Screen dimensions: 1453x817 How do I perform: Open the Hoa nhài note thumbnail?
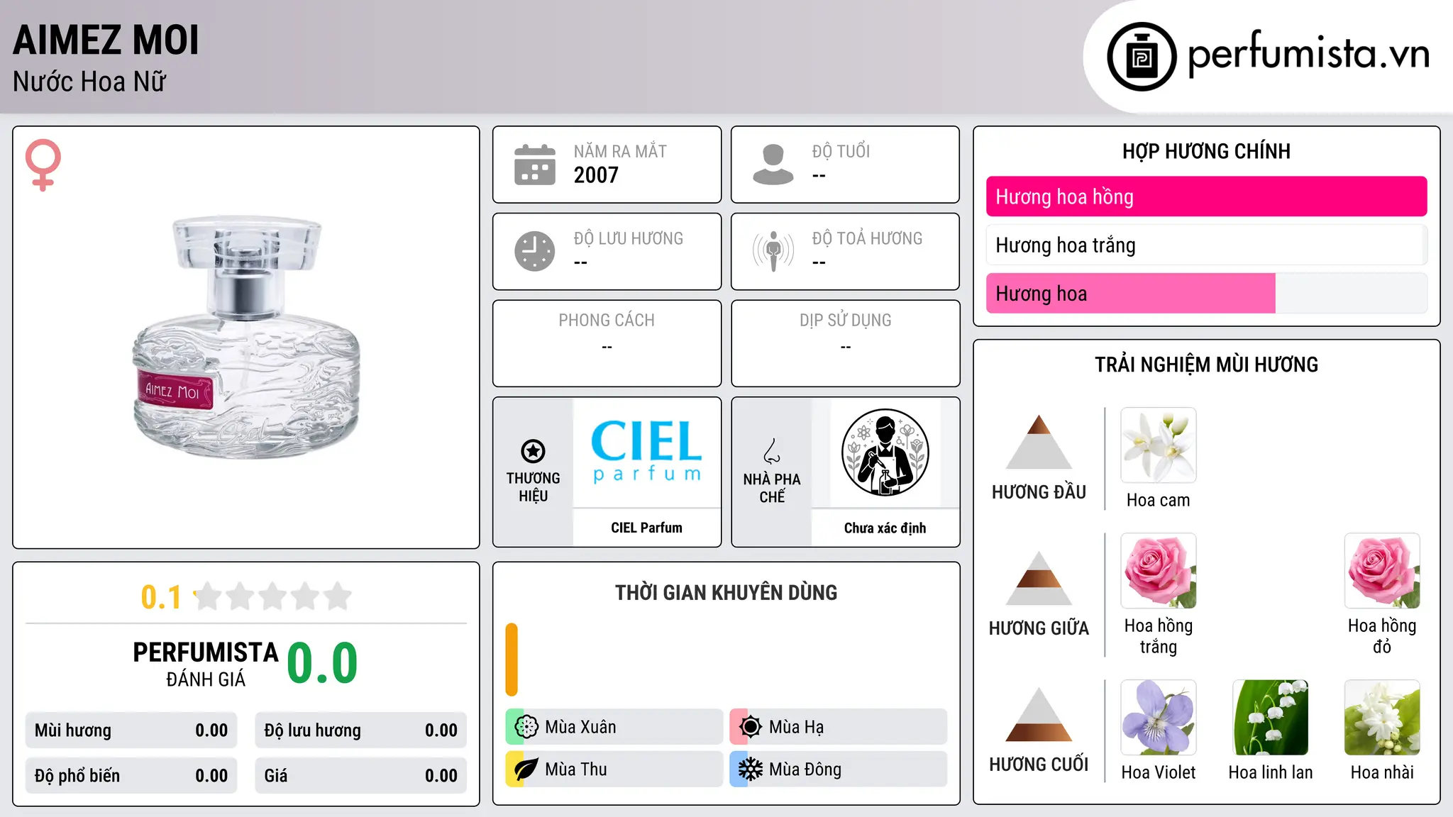1382,718
